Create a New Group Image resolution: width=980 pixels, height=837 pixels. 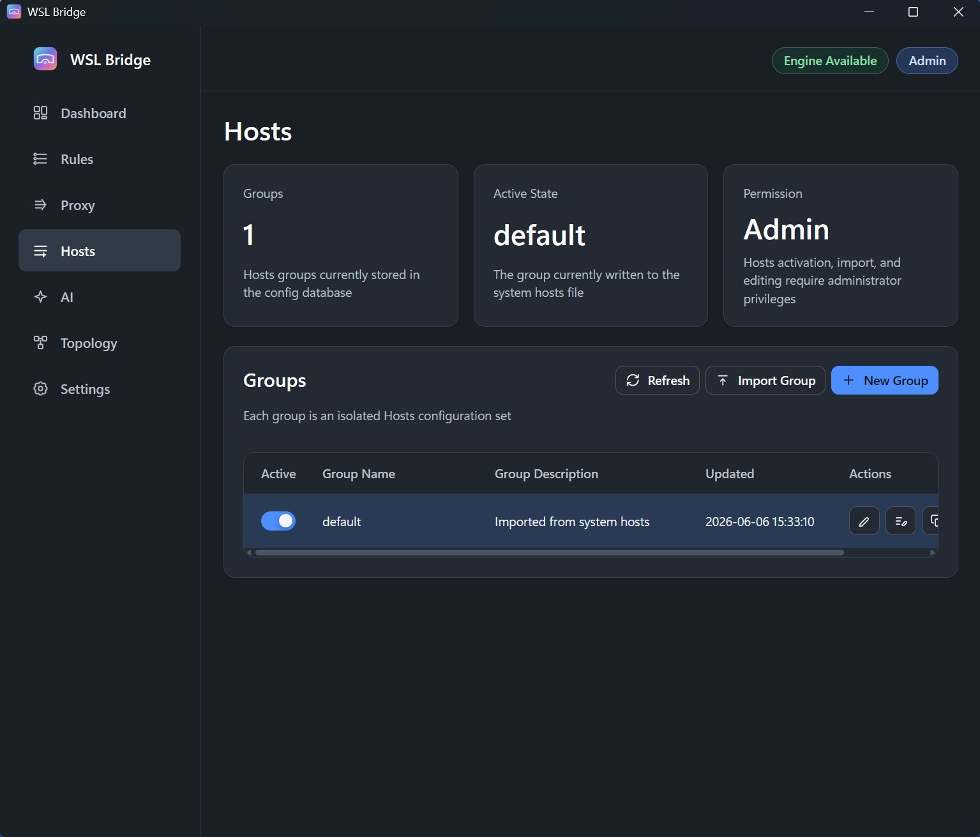(885, 381)
